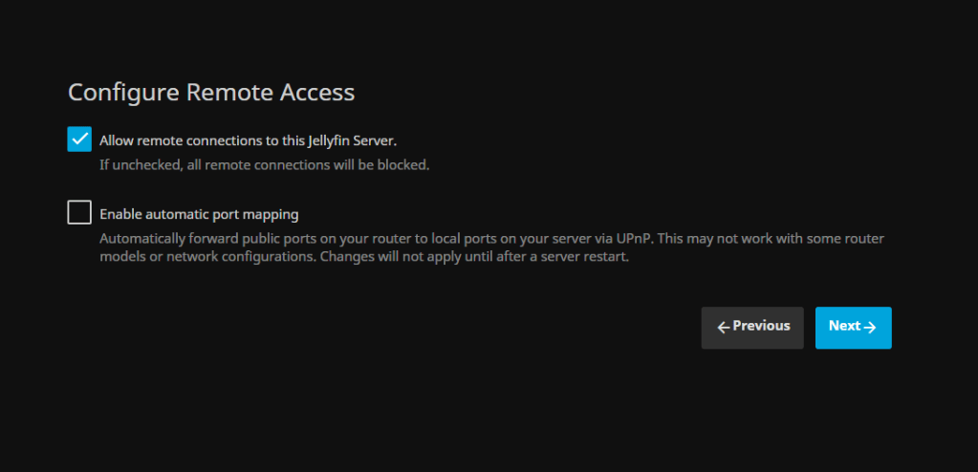
Task: Go back with the Previous button
Action: [752, 328]
